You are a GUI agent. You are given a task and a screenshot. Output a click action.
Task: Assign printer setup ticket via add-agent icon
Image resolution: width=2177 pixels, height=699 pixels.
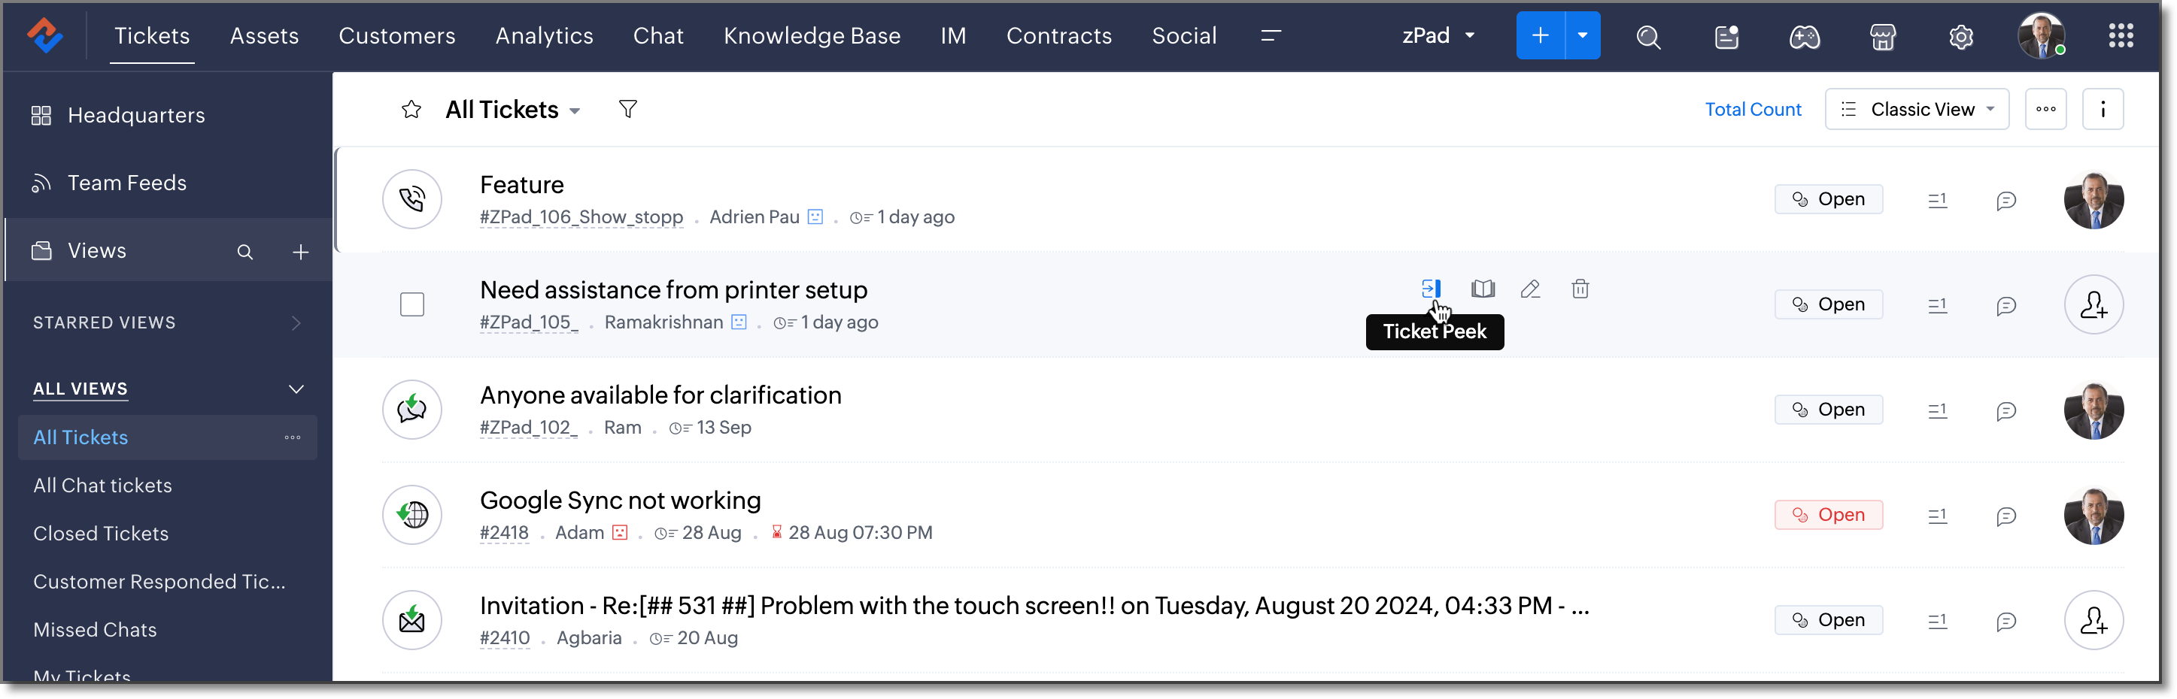click(x=2094, y=304)
